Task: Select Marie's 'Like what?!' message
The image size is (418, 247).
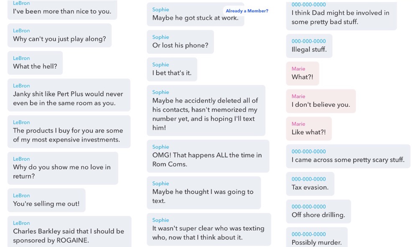Action: tap(309, 129)
